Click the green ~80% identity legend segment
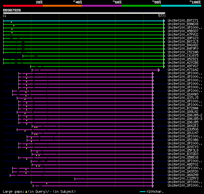The height and width of the screenshot is (194, 204). 142,6
